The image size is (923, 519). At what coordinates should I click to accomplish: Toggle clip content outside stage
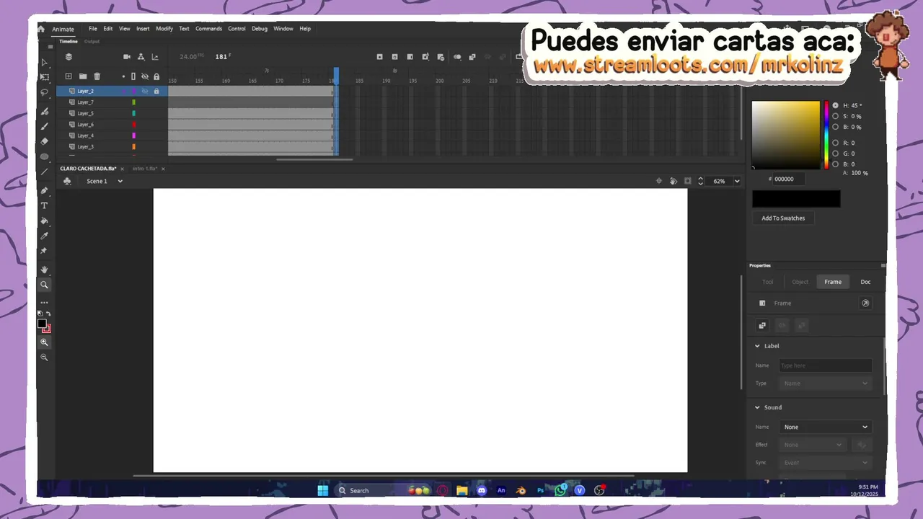[688, 181]
